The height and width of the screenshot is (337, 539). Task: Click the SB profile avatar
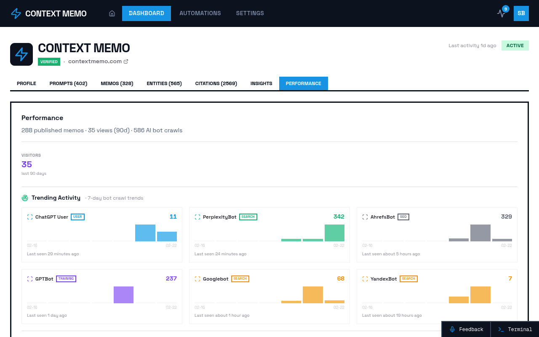pyautogui.click(x=521, y=13)
